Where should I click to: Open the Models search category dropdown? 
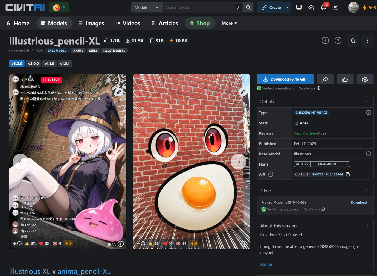coord(147,7)
